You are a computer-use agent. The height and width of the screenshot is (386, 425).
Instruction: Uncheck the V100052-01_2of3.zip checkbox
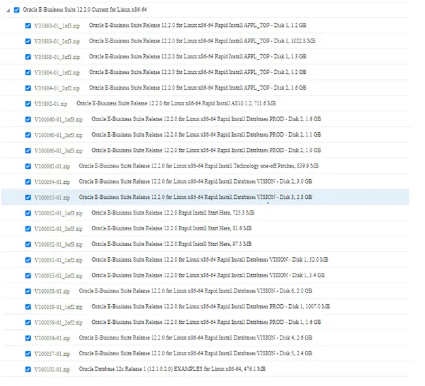(x=28, y=229)
